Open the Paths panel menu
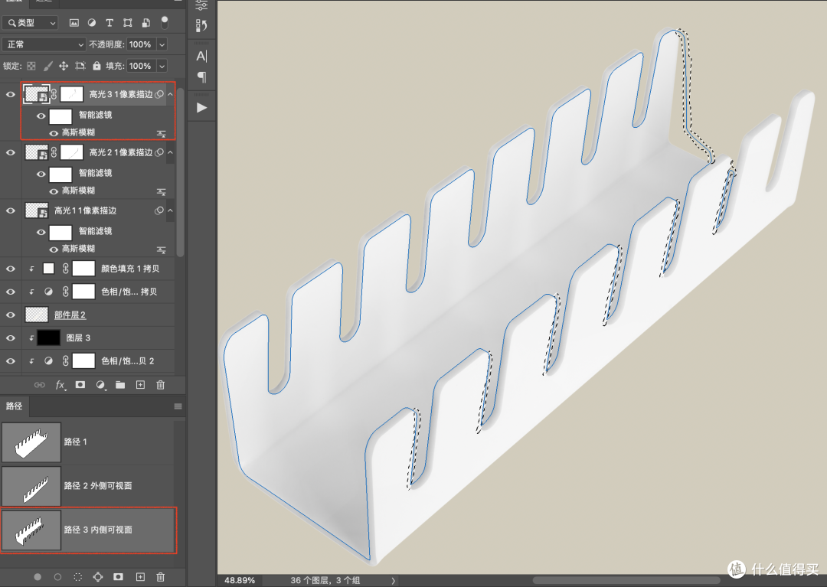Image resolution: width=827 pixels, height=587 pixels. pyautogui.click(x=178, y=406)
